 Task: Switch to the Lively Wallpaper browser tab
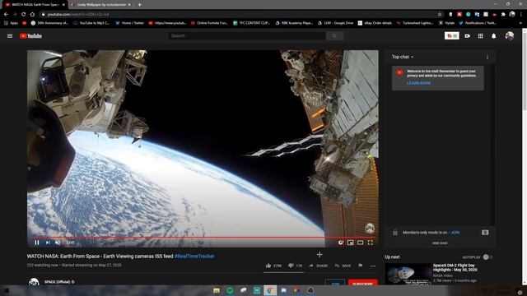coord(101,5)
